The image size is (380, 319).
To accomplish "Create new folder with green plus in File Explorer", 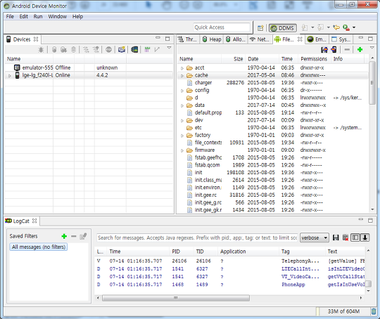I will [x=360, y=50].
